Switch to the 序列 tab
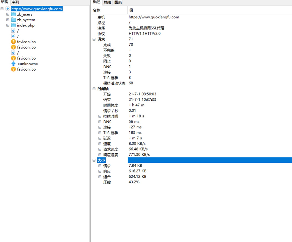 point(15,2)
